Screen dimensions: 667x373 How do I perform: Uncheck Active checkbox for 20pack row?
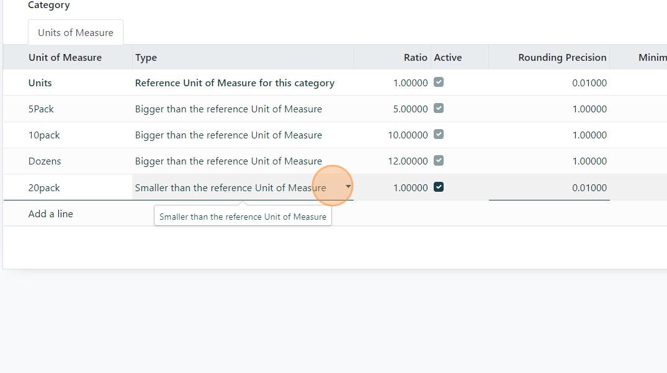pos(439,187)
